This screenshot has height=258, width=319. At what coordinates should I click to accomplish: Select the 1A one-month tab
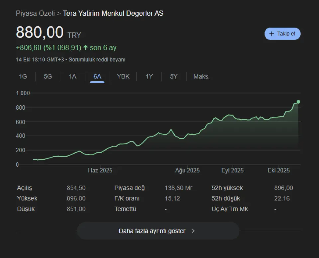72,77
